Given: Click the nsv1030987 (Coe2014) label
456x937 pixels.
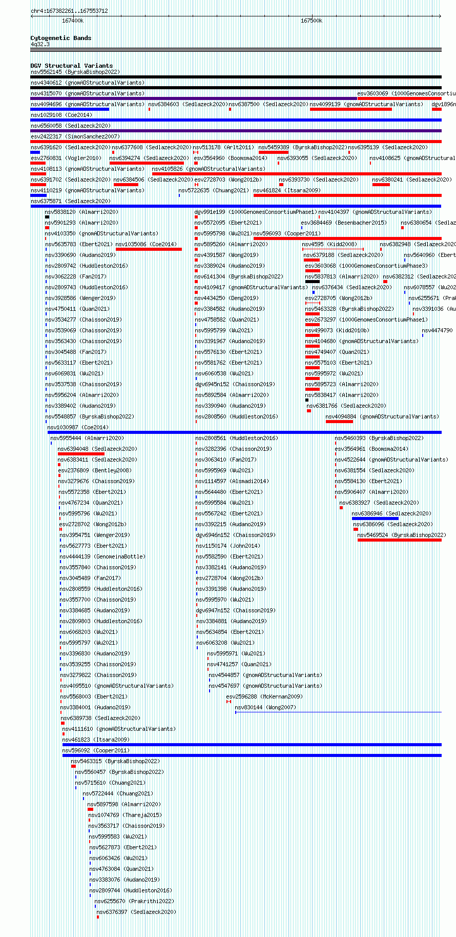Looking at the screenshot, I should point(78,427).
